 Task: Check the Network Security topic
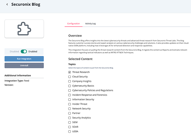pos(70,109)
